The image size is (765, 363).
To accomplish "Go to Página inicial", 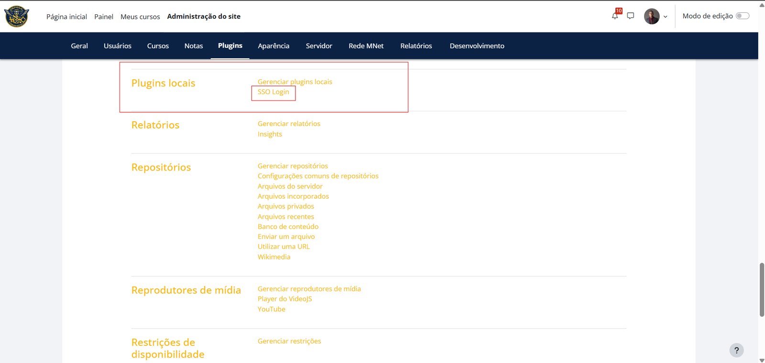I will click(66, 17).
